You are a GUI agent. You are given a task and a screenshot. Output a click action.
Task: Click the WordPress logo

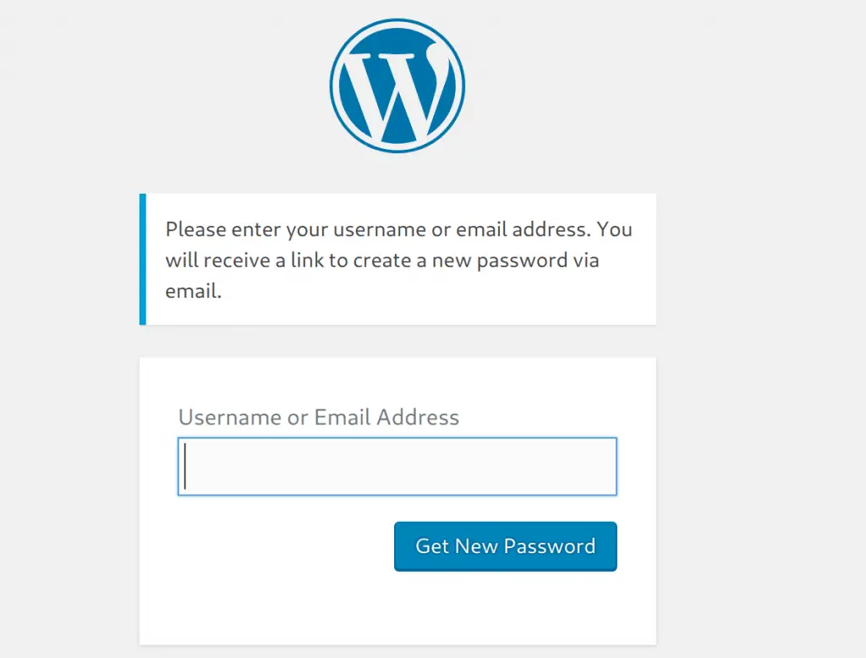pos(397,85)
